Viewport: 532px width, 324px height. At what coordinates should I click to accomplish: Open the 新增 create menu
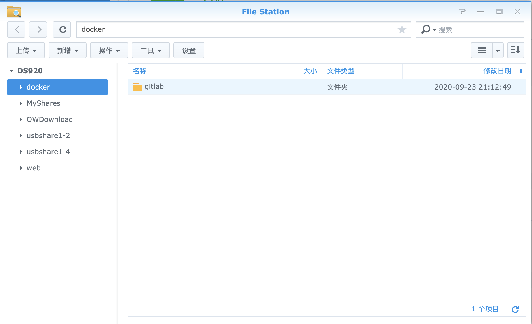[x=68, y=51]
